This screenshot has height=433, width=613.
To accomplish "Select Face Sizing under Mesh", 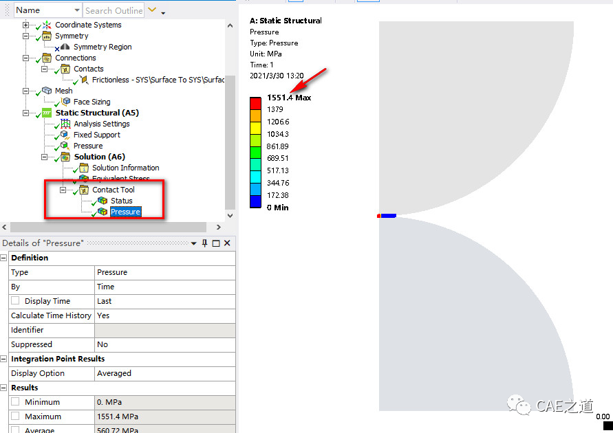I will tap(92, 102).
